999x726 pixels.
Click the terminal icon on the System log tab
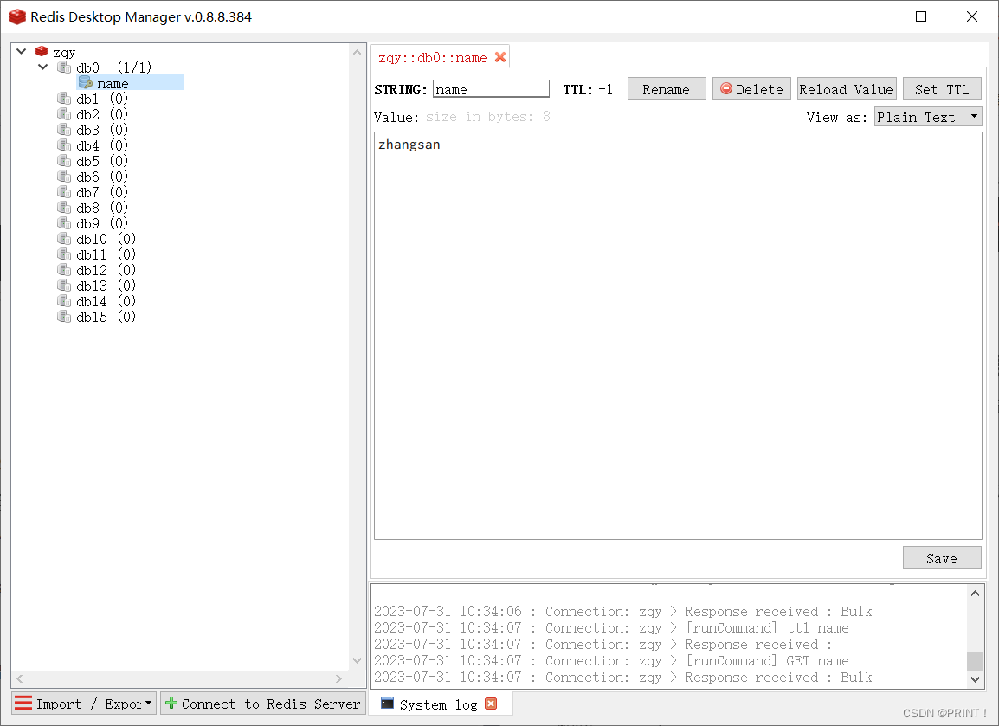coord(384,704)
